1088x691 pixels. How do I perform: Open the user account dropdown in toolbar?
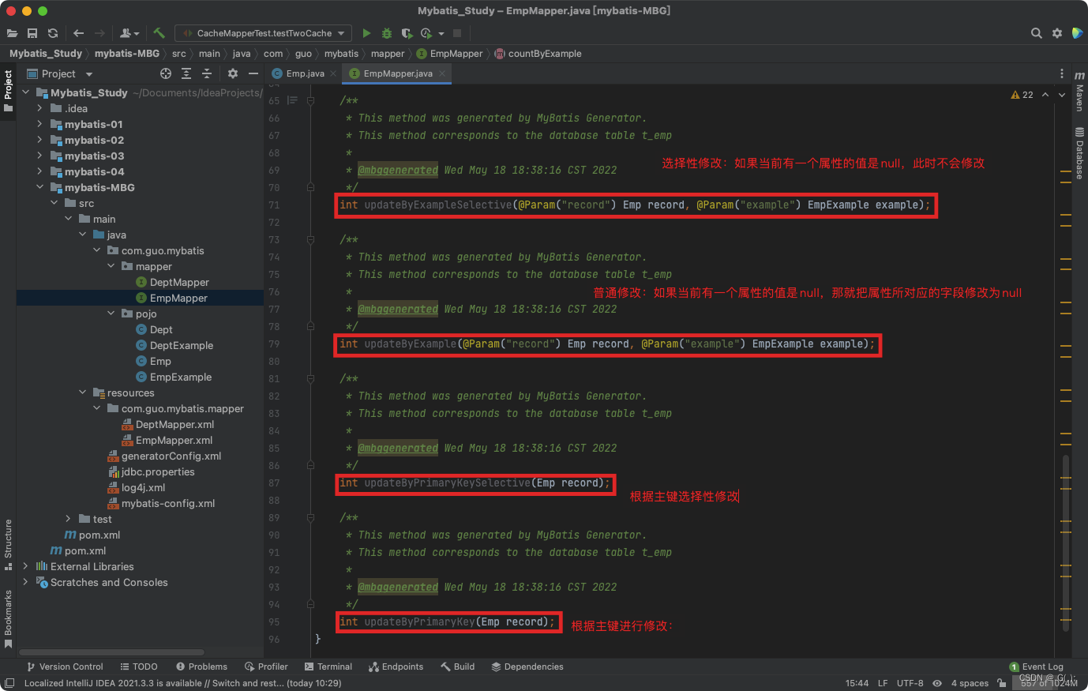point(129,33)
